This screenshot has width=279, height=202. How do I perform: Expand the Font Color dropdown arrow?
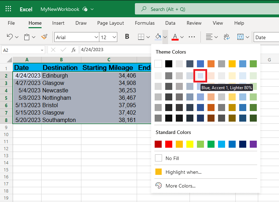(182, 37)
